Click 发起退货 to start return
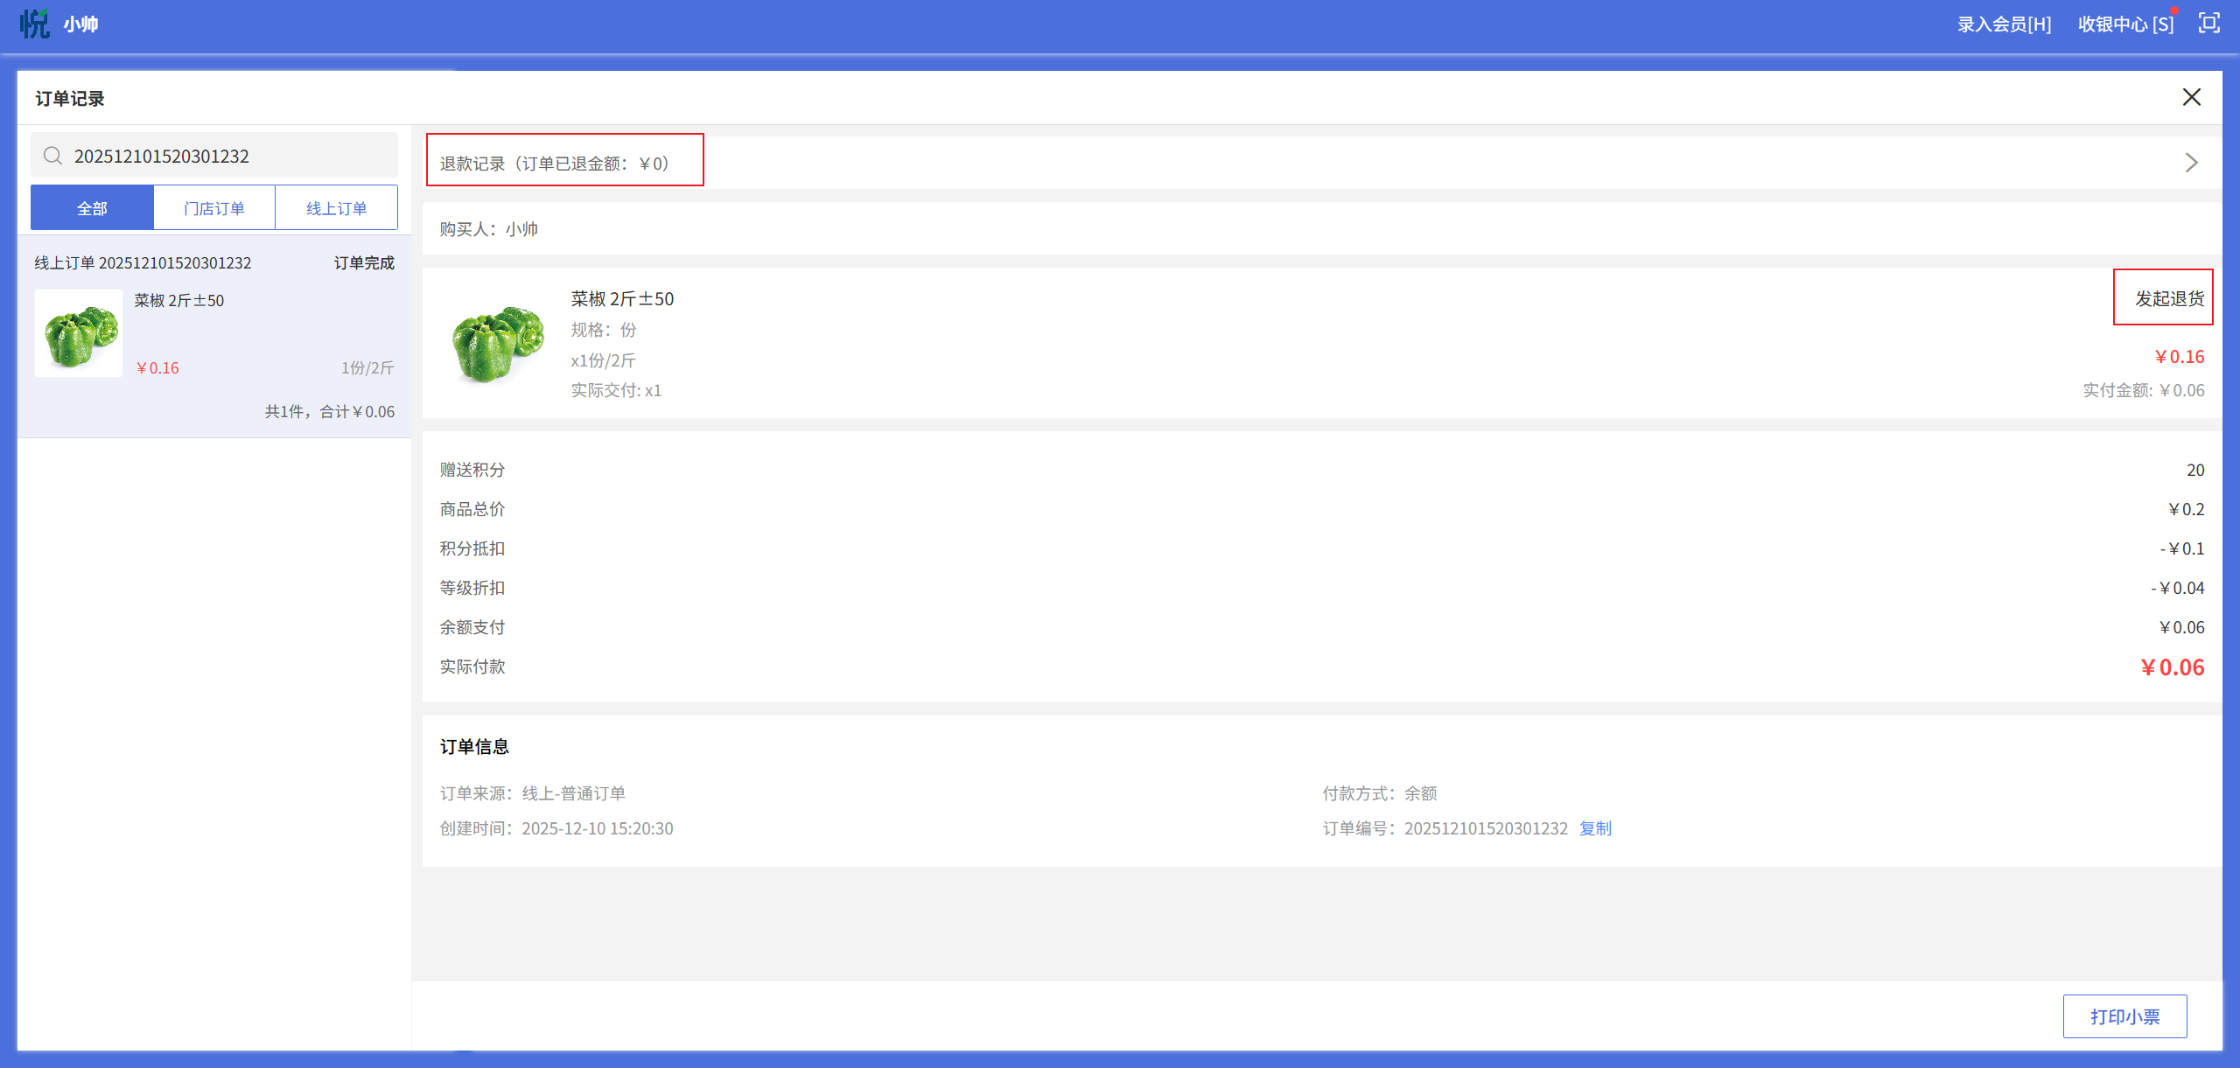The image size is (2240, 1068). click(2169, 298)
